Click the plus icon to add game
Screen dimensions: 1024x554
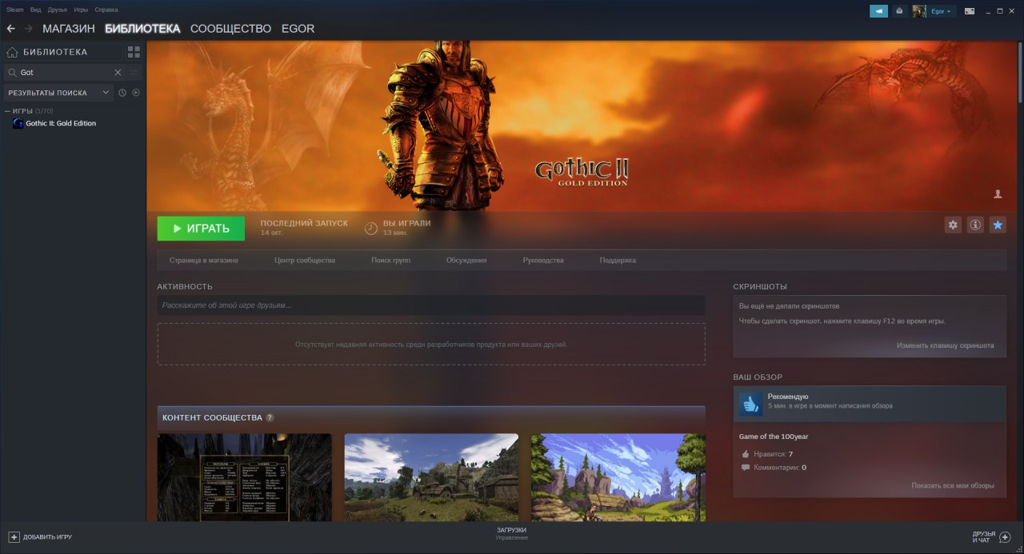(x=14, y=537)
